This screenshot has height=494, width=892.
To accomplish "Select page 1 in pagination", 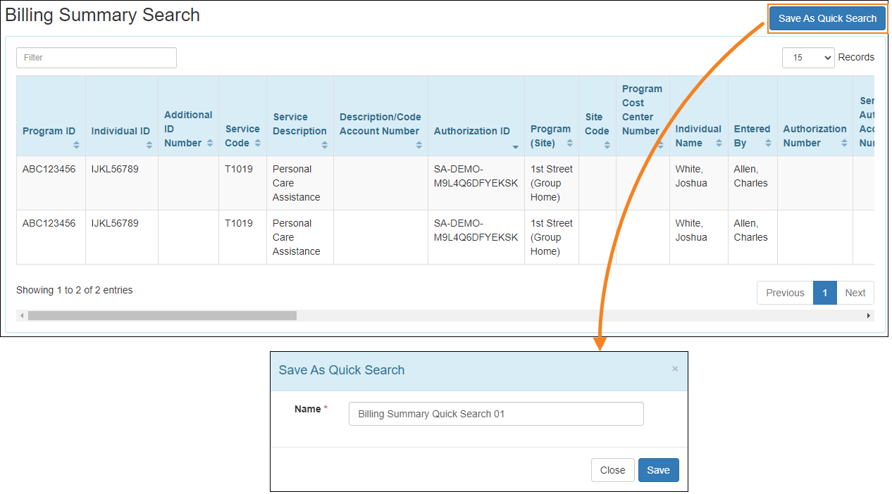I will point(825,293).
